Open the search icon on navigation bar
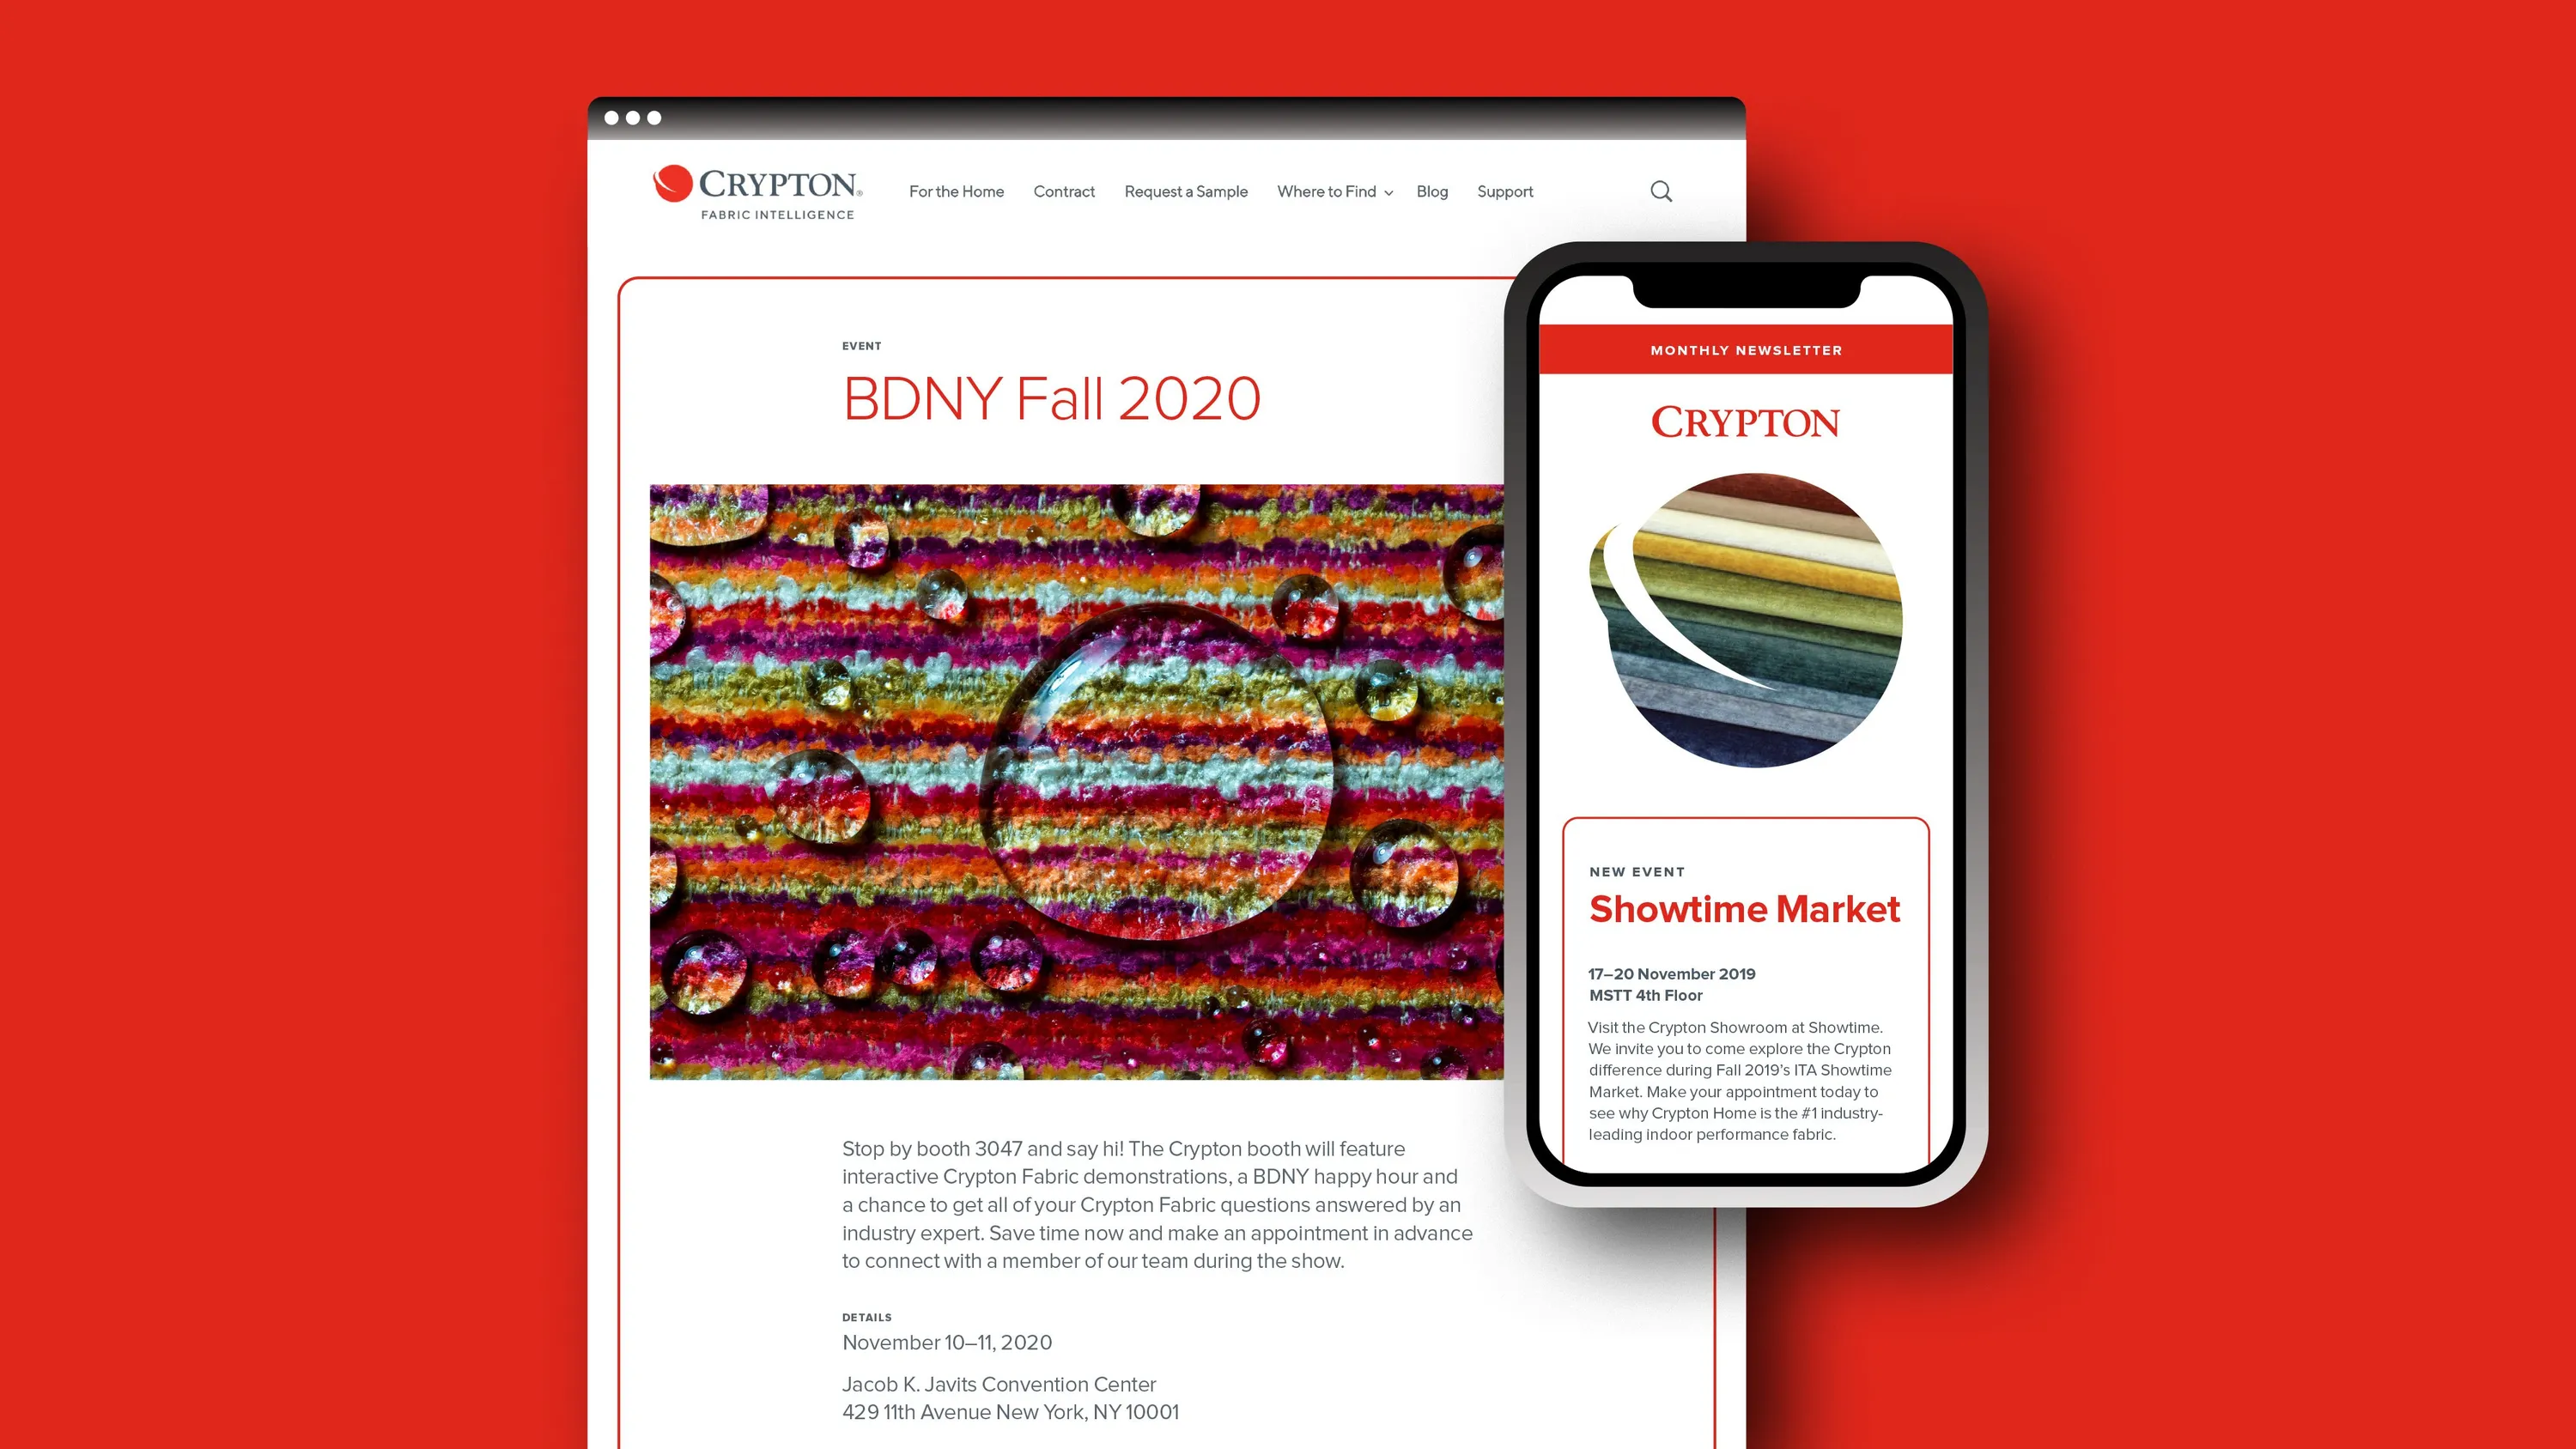Image resolution: width=2576 pixels, height=1449 pixels. (x=1662, y=191)
